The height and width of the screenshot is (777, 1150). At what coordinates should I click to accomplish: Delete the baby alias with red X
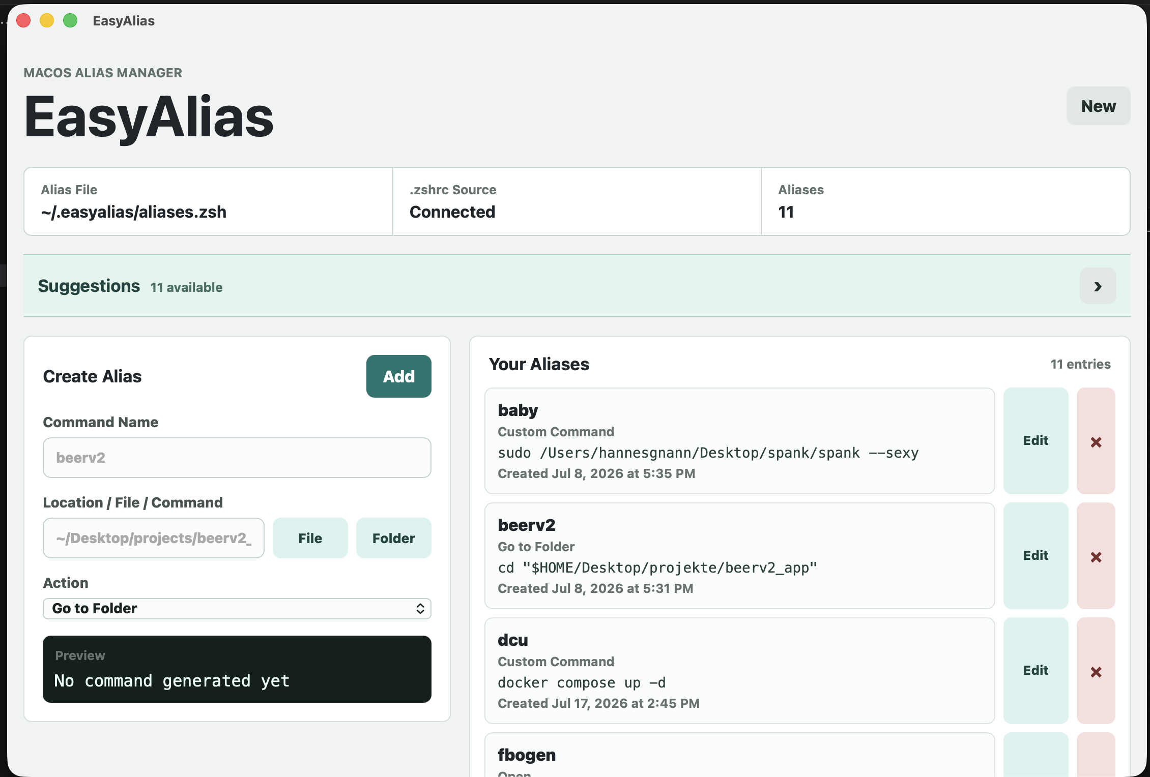click(x=1096, y=441)
